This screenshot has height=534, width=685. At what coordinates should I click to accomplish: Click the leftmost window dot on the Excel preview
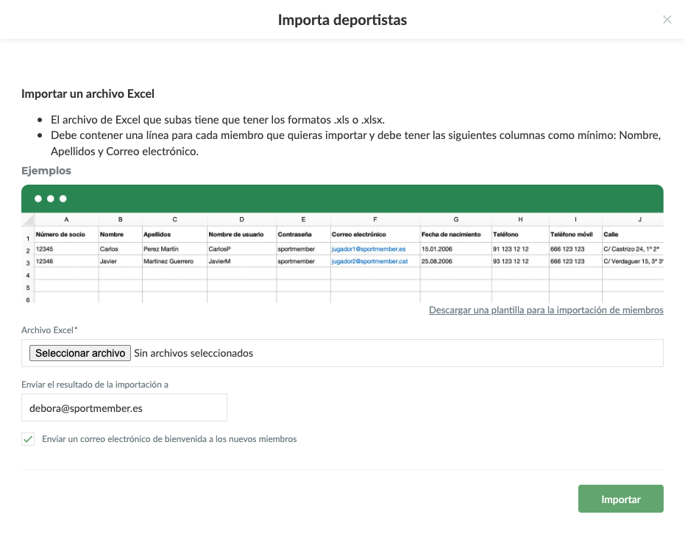pyautogui.click(x=38, y=199)
